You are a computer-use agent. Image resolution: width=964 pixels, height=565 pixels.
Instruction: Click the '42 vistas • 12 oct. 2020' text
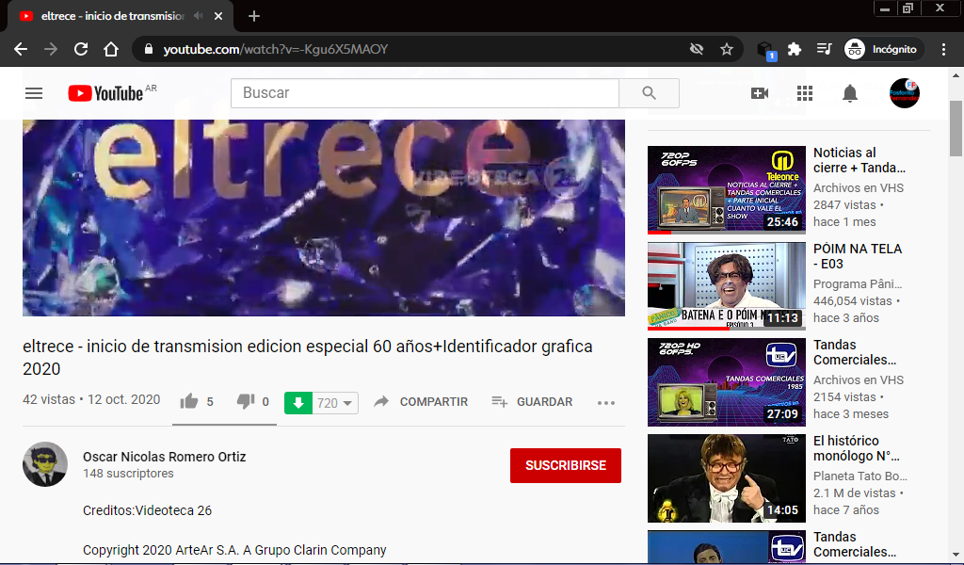click(91, 399)
